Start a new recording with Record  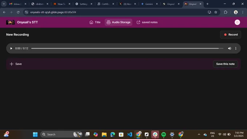coord(230,34)
